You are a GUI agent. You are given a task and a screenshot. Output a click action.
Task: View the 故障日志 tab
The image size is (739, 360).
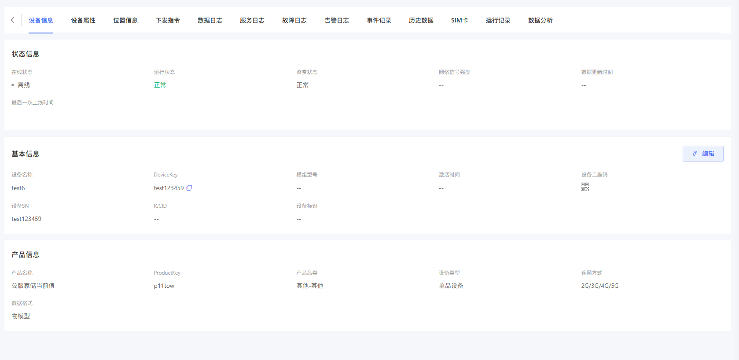coord(294,20)
